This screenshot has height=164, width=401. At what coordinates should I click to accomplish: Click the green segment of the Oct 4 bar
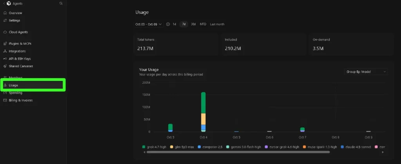click(x=203, y=103)
